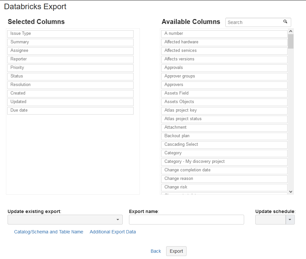Select Due date in Selected Columns
Screen dimensions: 306x259
click(70, 111)
